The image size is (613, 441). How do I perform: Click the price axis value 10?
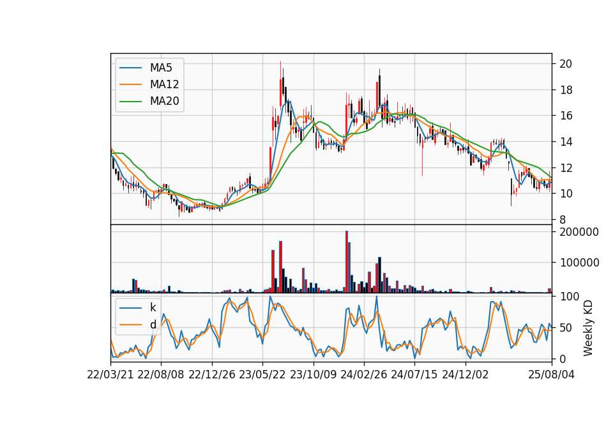click(x=566, y=194)
